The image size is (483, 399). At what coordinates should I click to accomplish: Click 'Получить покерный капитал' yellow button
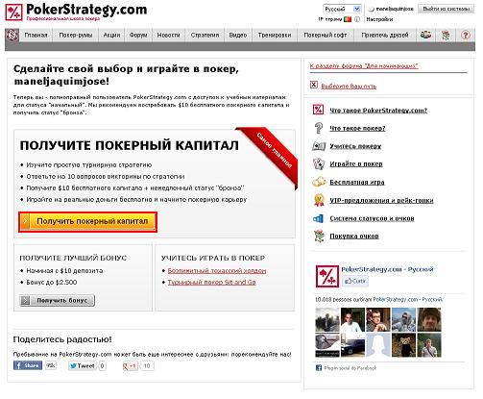coord(88,222)
